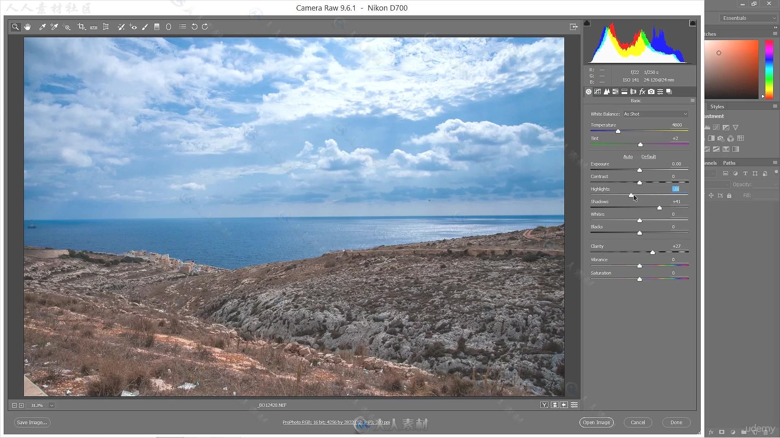Select the Red Eye Removal tool
The image size is (780, 438).
pos(133,27)
